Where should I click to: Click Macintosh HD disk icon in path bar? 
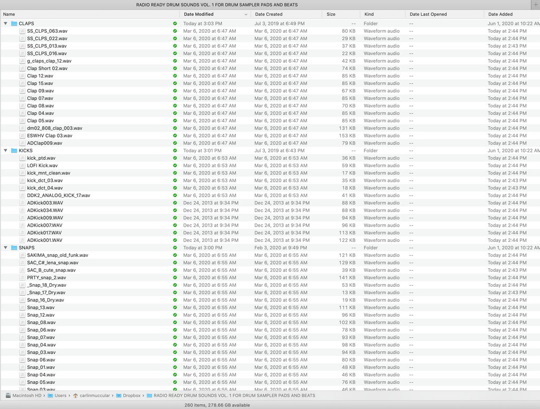8,395
